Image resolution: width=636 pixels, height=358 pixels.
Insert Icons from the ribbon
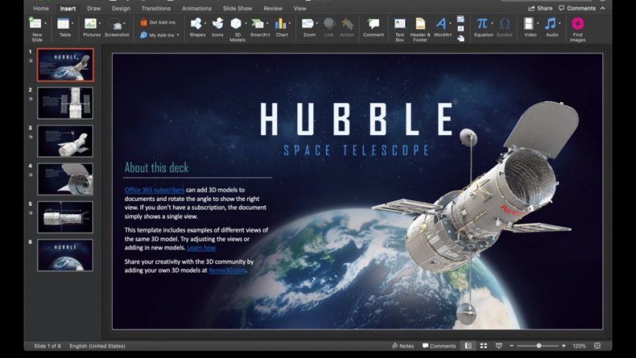tap(217, 28)
